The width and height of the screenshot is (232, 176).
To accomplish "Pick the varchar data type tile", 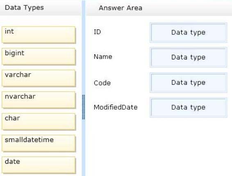I will point(39,78).
